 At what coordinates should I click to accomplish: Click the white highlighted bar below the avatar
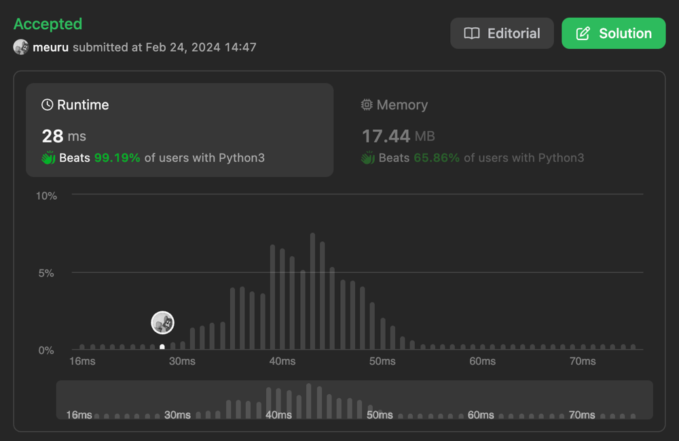tap(162, 347)
